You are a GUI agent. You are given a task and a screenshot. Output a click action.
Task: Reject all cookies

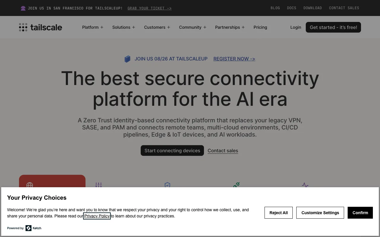pos(278,213)
